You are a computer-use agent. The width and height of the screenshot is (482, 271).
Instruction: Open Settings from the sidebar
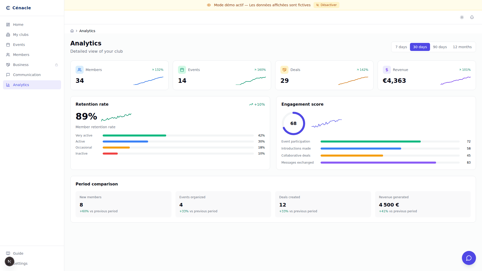pos(20,263)
